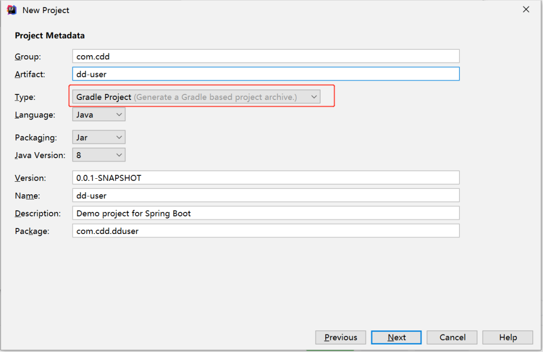Click the Language: label
Viewport: 543px width, 352px height.
click(x=35, y=115)
